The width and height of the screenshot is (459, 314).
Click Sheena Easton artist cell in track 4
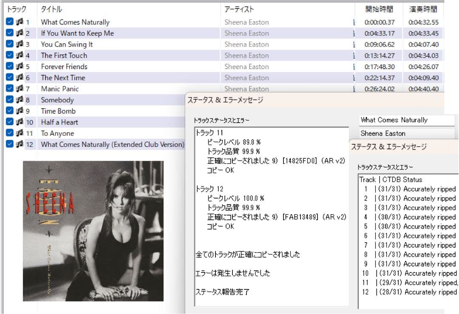pyautogui.click(x=246, y=56)
